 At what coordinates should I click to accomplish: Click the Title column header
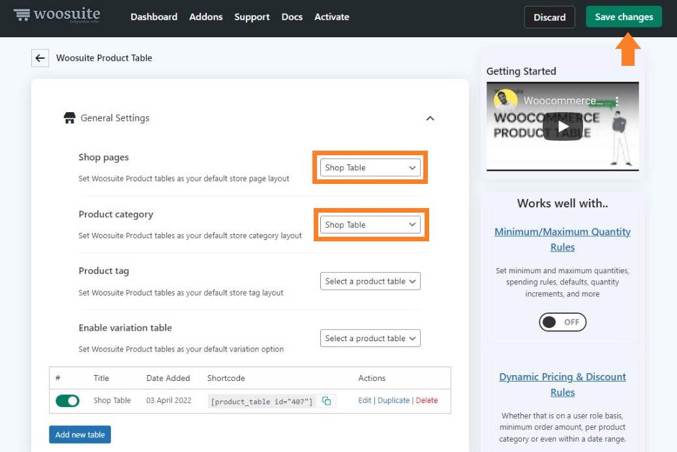[x=101, y=378]
